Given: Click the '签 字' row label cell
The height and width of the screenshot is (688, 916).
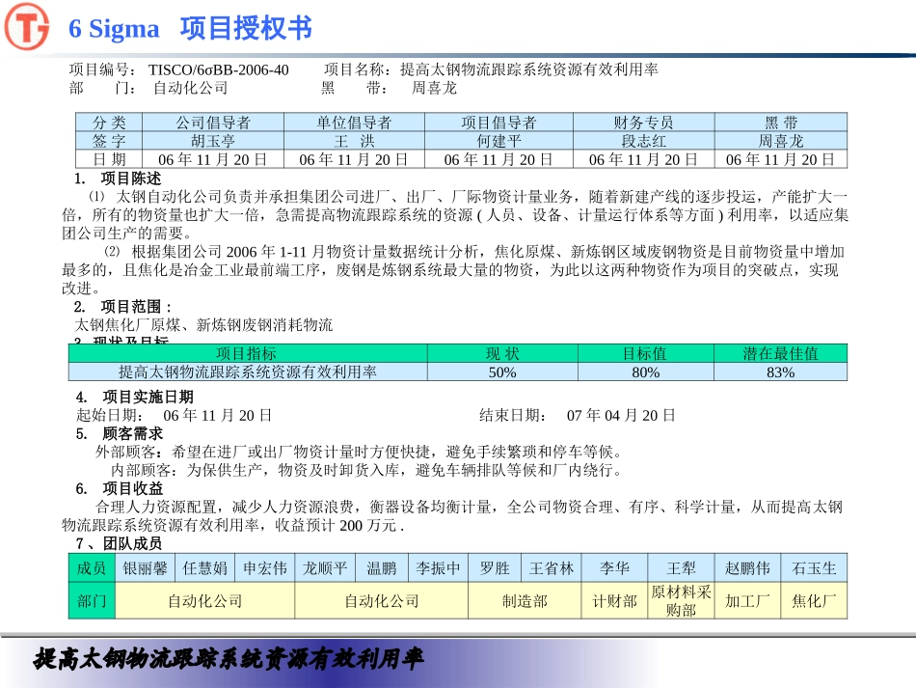Looking at the screenshot, I should [x=109, y=141].
